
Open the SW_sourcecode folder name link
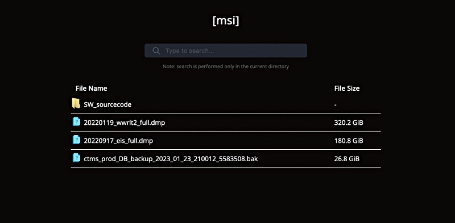pos(107,104)
